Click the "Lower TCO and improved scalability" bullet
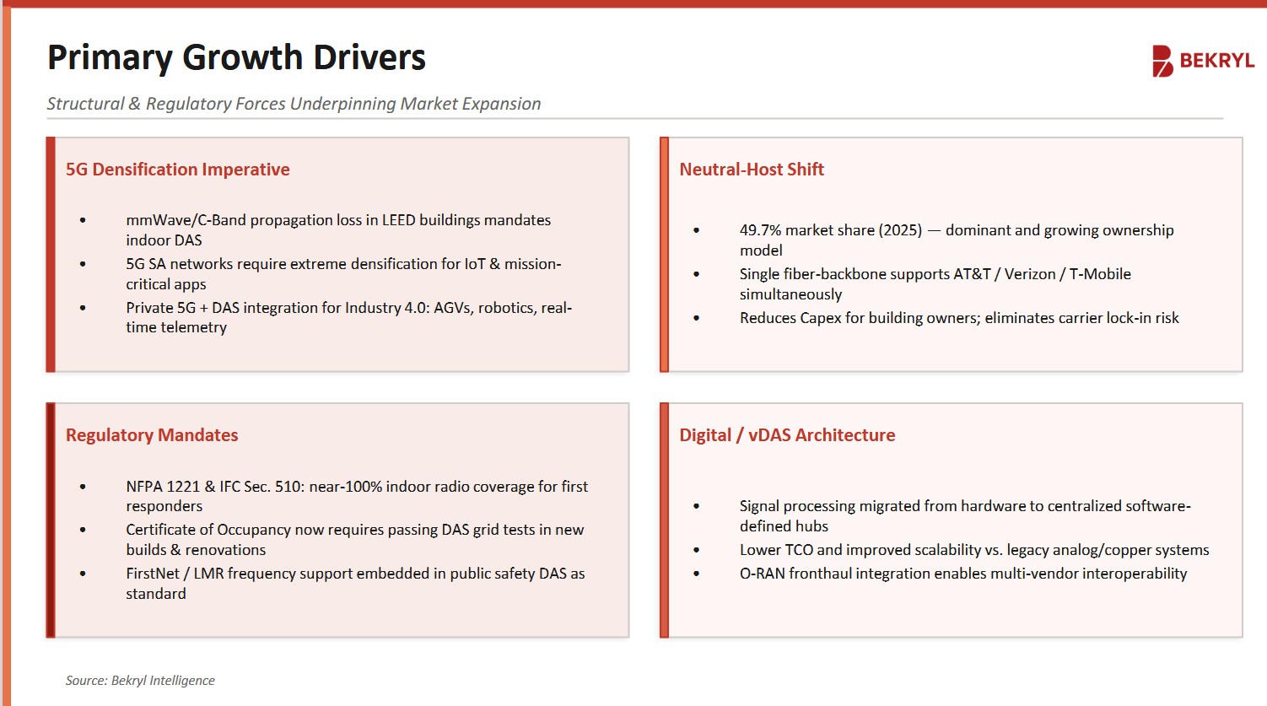The image size is (1267, 706). [x=974, y=550]
